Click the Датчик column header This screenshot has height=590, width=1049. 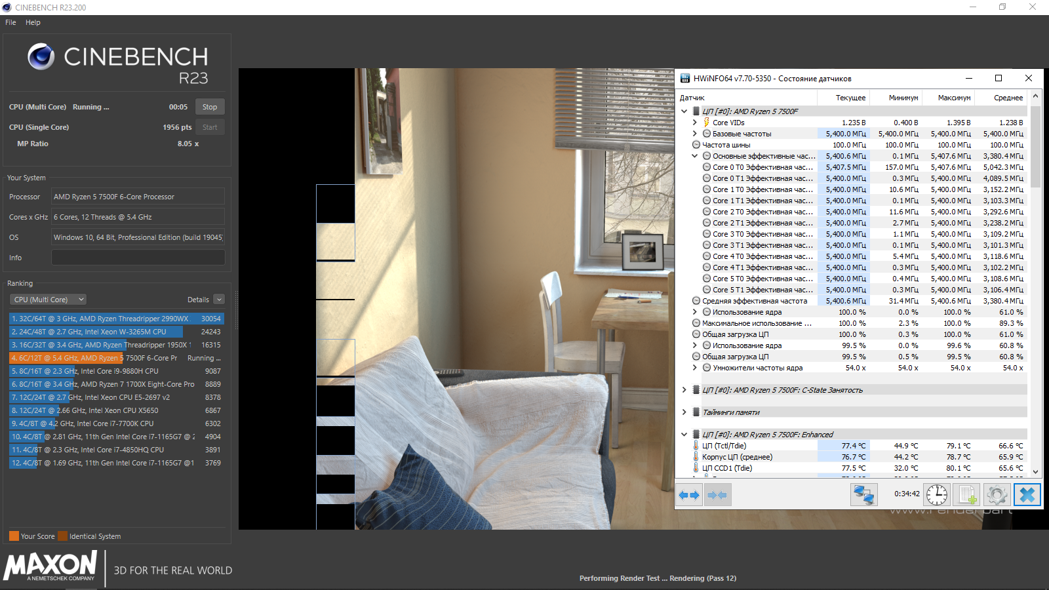746,98
